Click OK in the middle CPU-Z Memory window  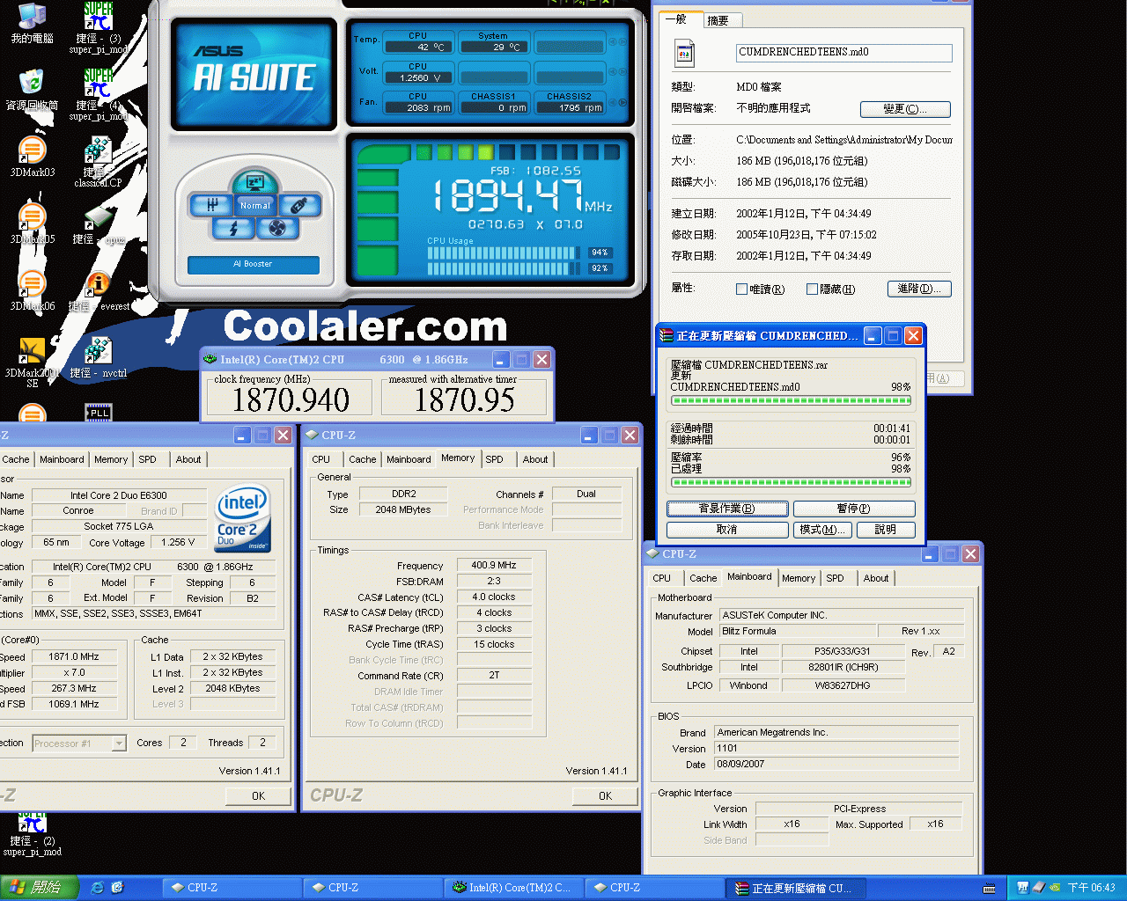click(x=605, y=795)
